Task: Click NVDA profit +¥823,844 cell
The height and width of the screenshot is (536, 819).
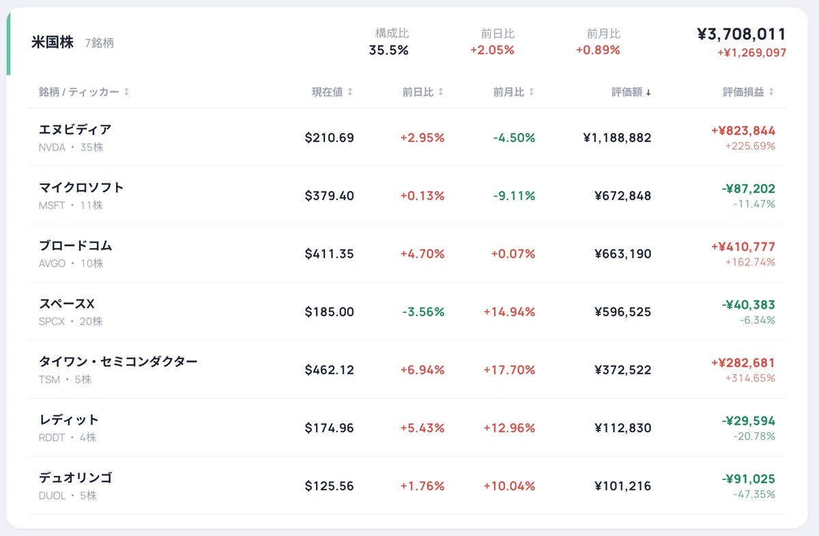Action: point(743,130)
